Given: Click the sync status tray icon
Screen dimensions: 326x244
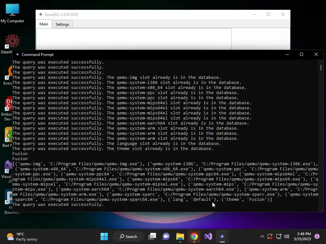Looking at the screenshot, I should click(270, 236).
